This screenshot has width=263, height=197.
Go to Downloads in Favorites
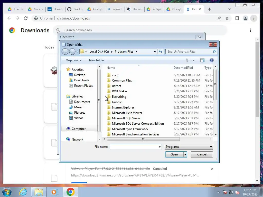coord(82,80)
